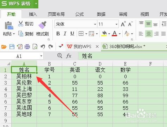Image resolution: width=167 pixels, height=127 pixels.
Task: Click the draw border grid icon
Action: (x=91, y=34)
